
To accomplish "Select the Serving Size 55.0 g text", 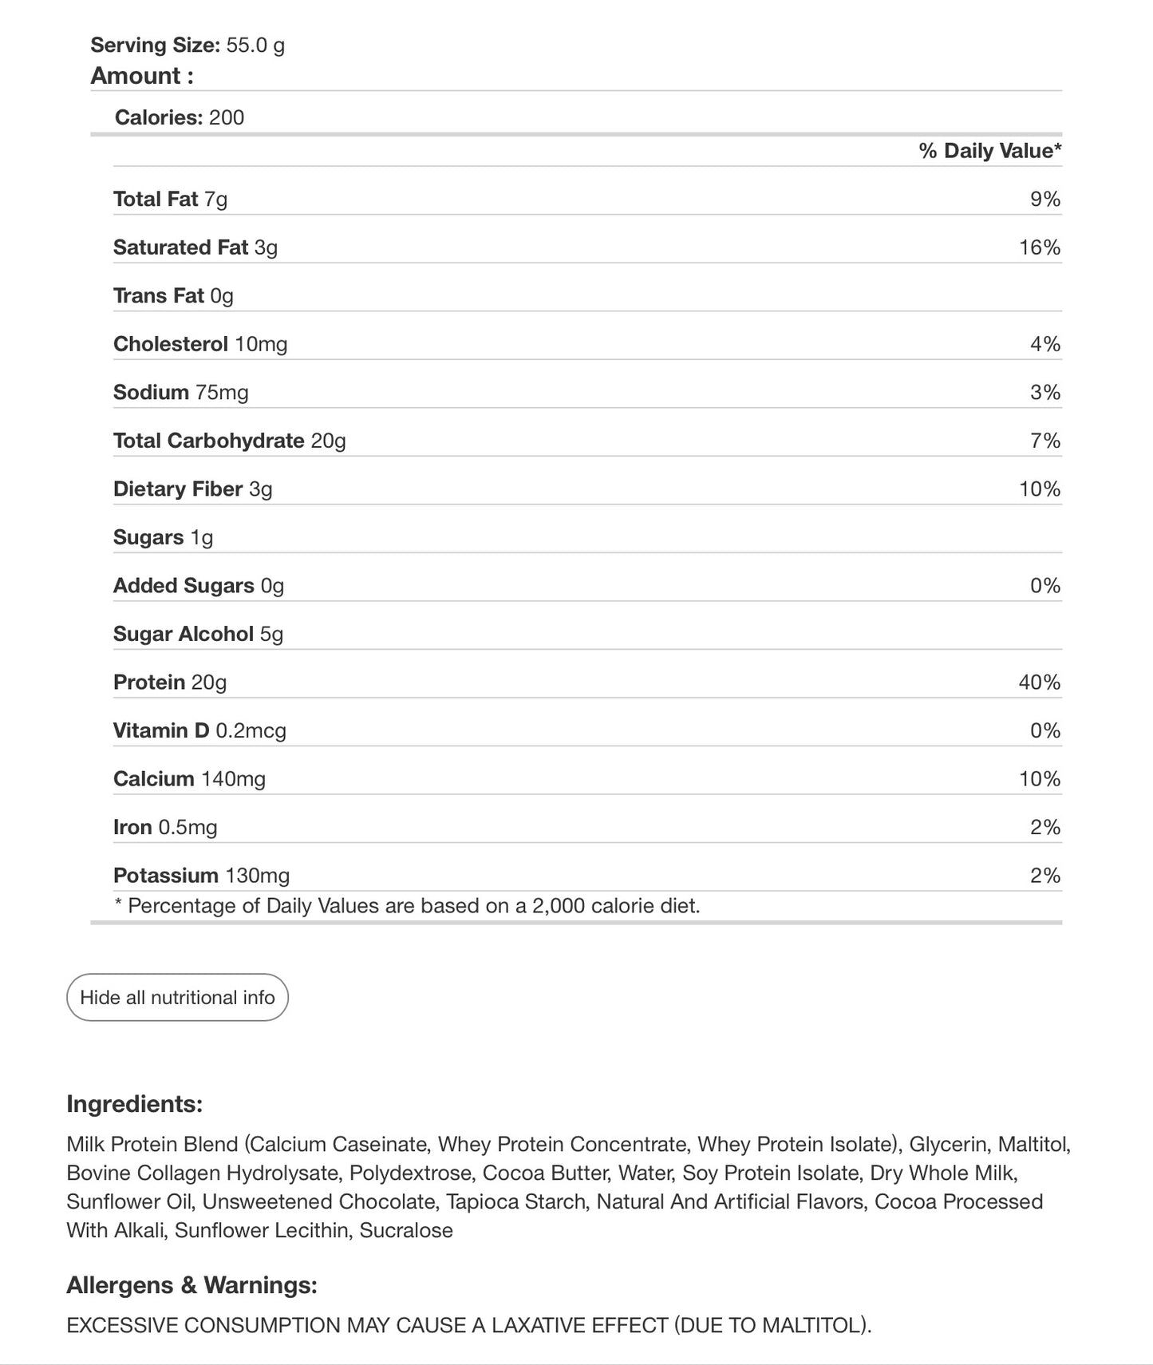I will (x=188, y=45).
